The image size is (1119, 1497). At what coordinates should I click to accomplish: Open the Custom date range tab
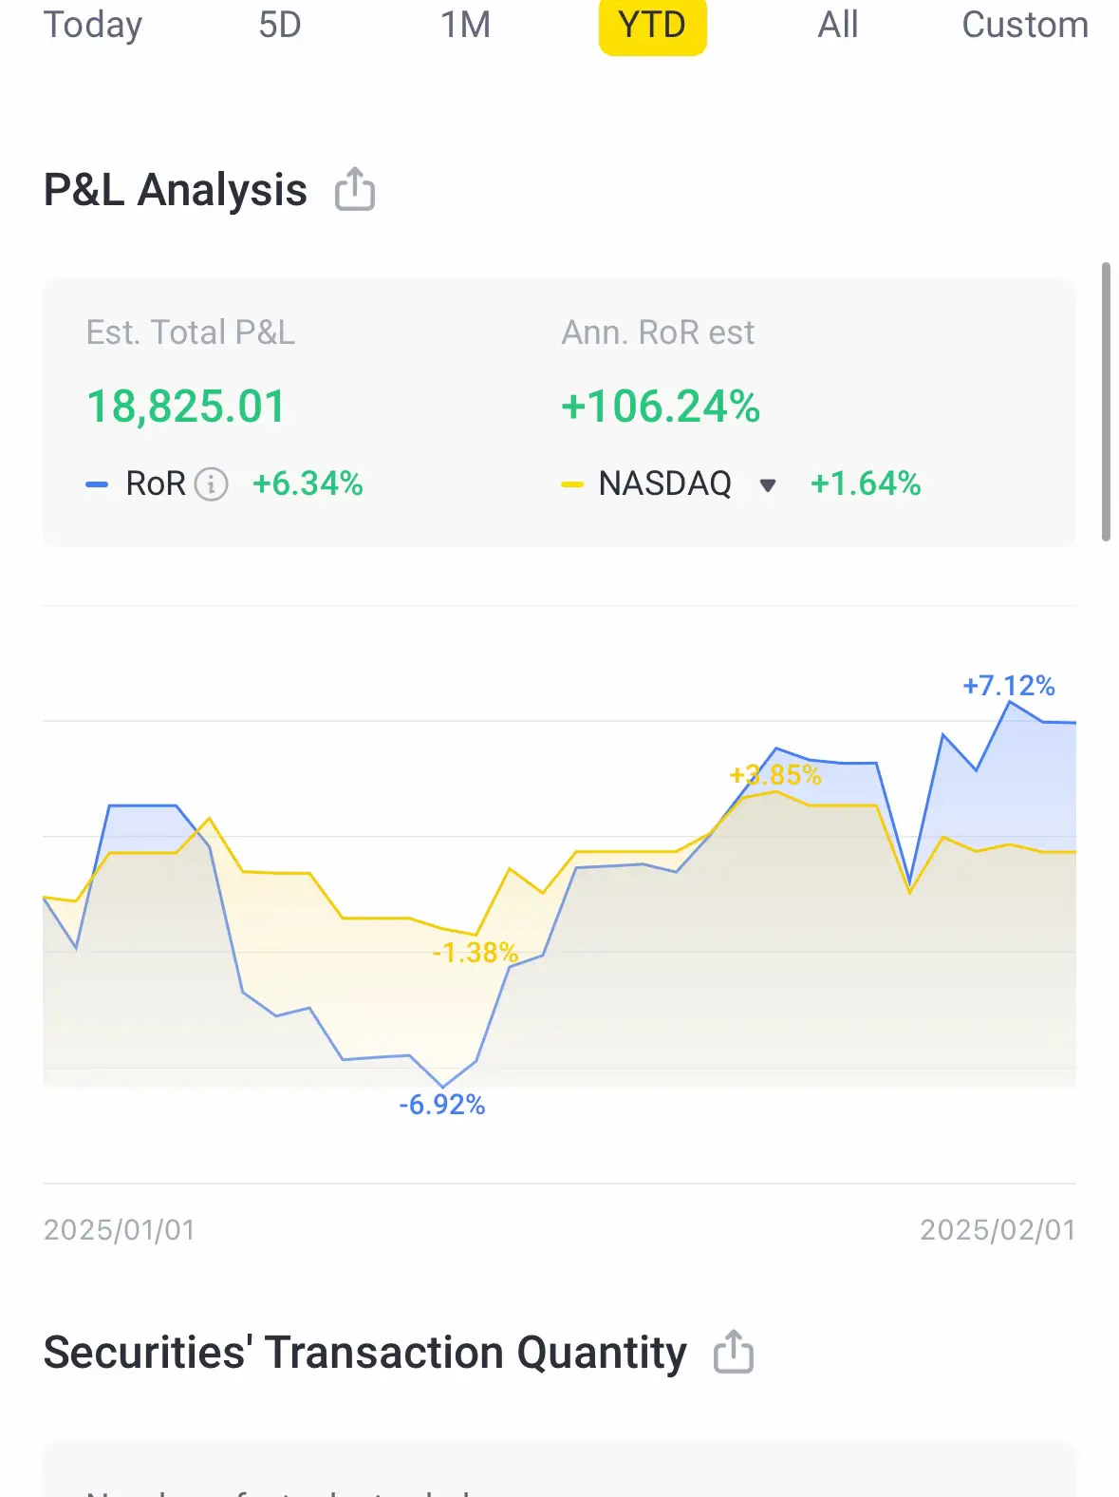(x=1025, y=25)
